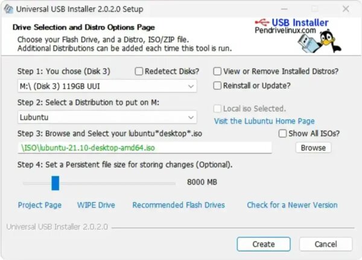Expand the Lubuntu distribution dropdown
Screen dimensions: 362x260
pyautogui.click(x=107, y=117)
